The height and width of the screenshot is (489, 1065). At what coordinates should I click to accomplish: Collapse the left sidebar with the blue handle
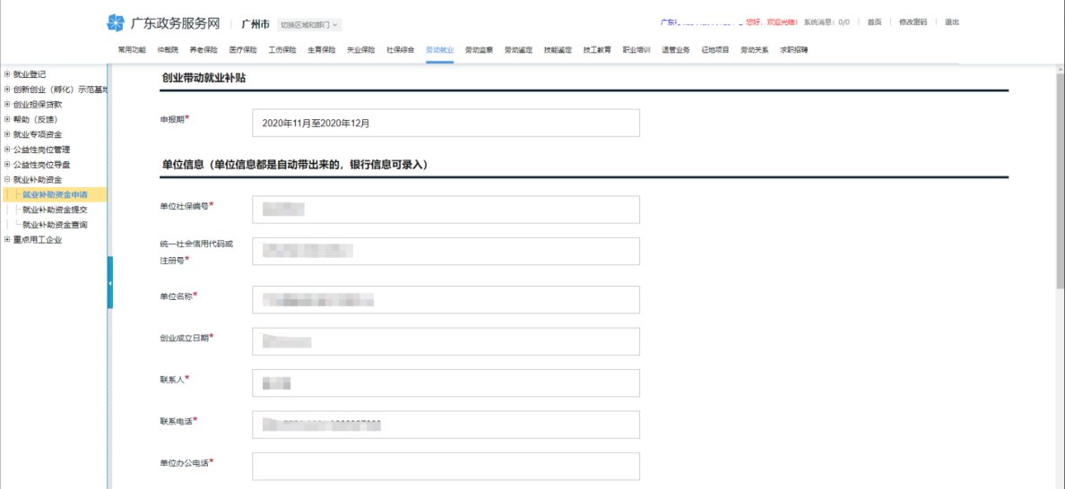coord(109,282)
